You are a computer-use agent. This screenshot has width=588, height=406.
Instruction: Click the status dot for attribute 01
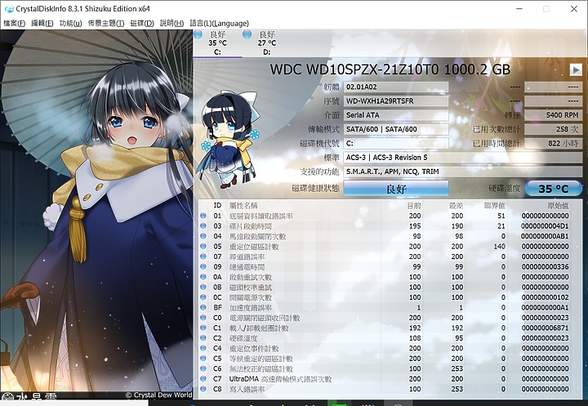[x=203, y=216]
